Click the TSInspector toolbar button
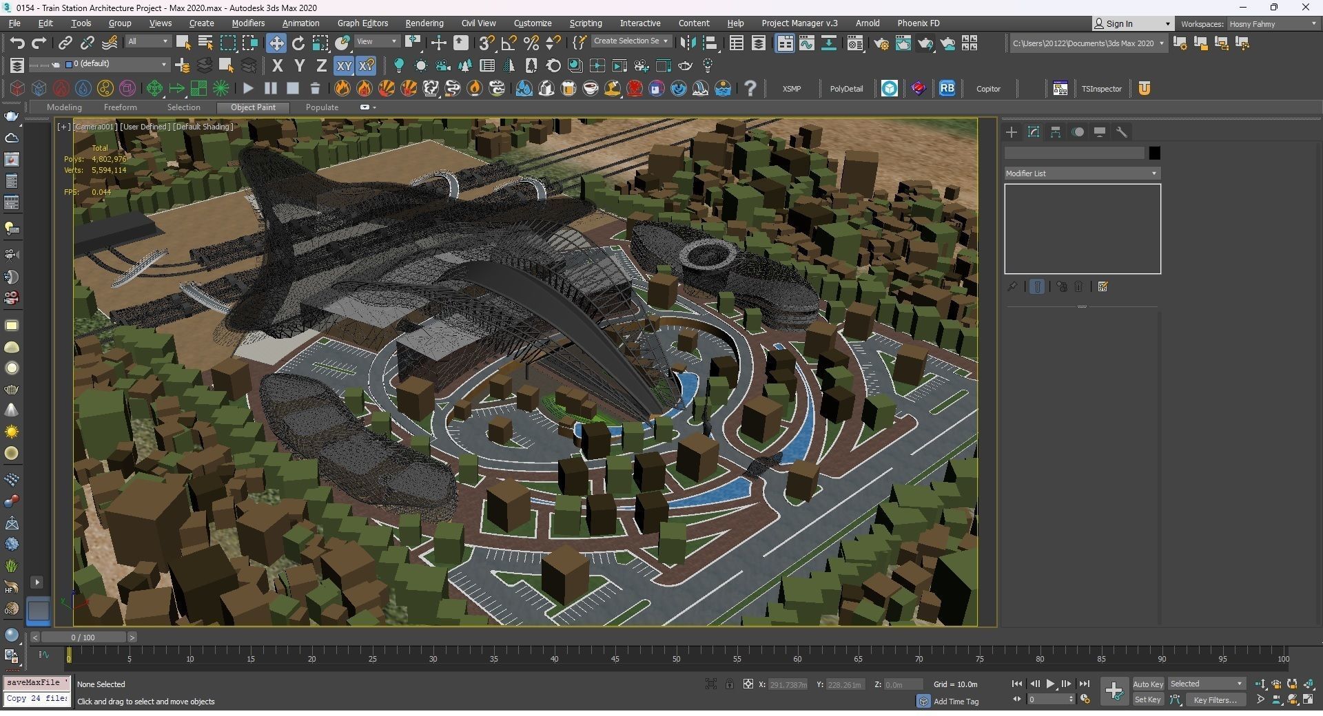Screen dimensions: 1323x716 (x=1101, y=89)
